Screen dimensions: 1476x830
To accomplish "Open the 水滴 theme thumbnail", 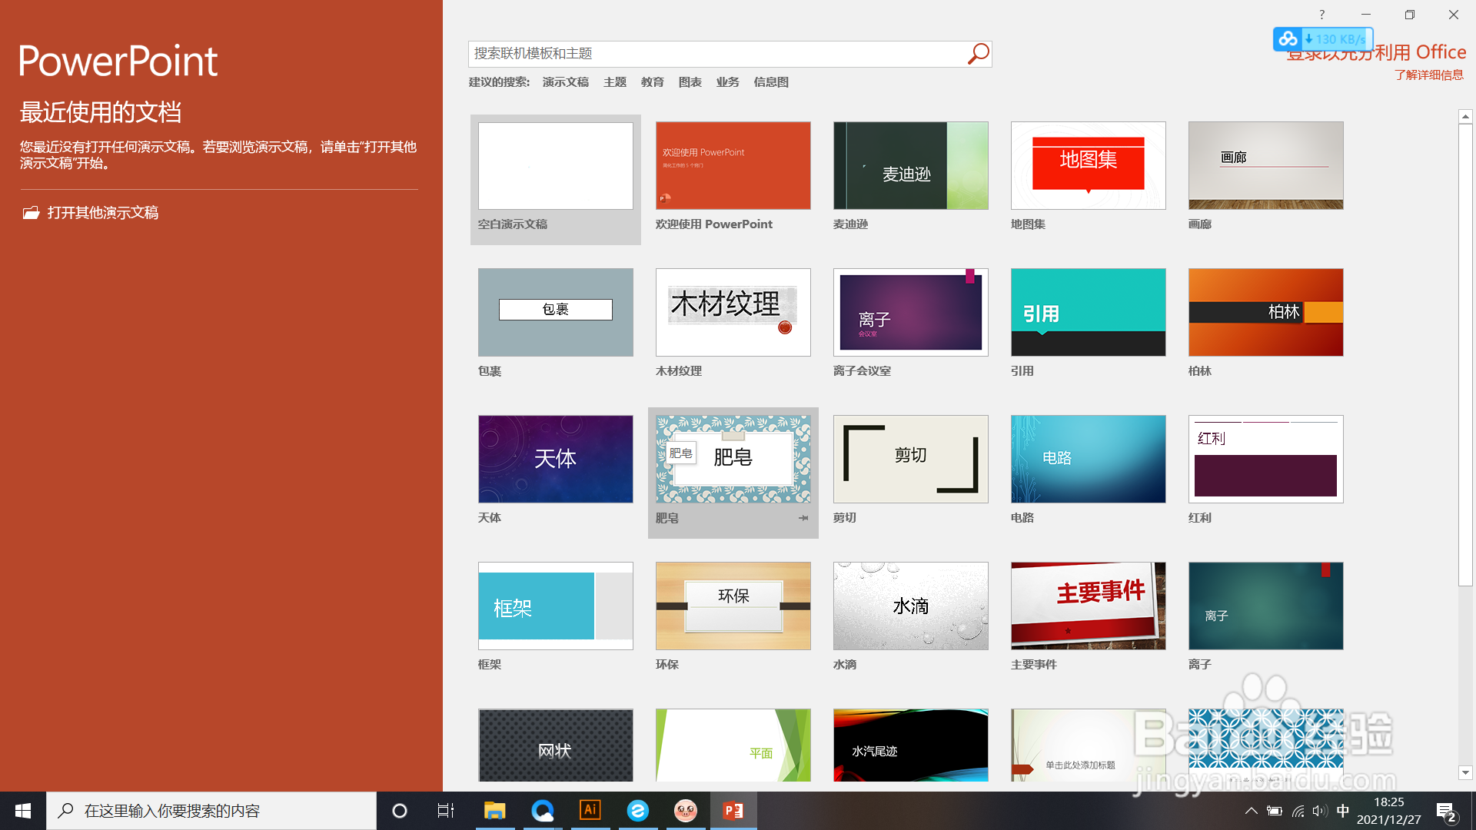I will (x=911, y=606).
